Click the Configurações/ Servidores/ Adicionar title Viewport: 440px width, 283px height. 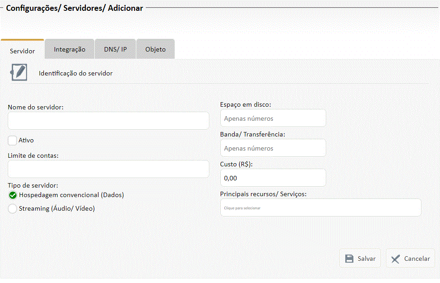(x=74, y=8)
